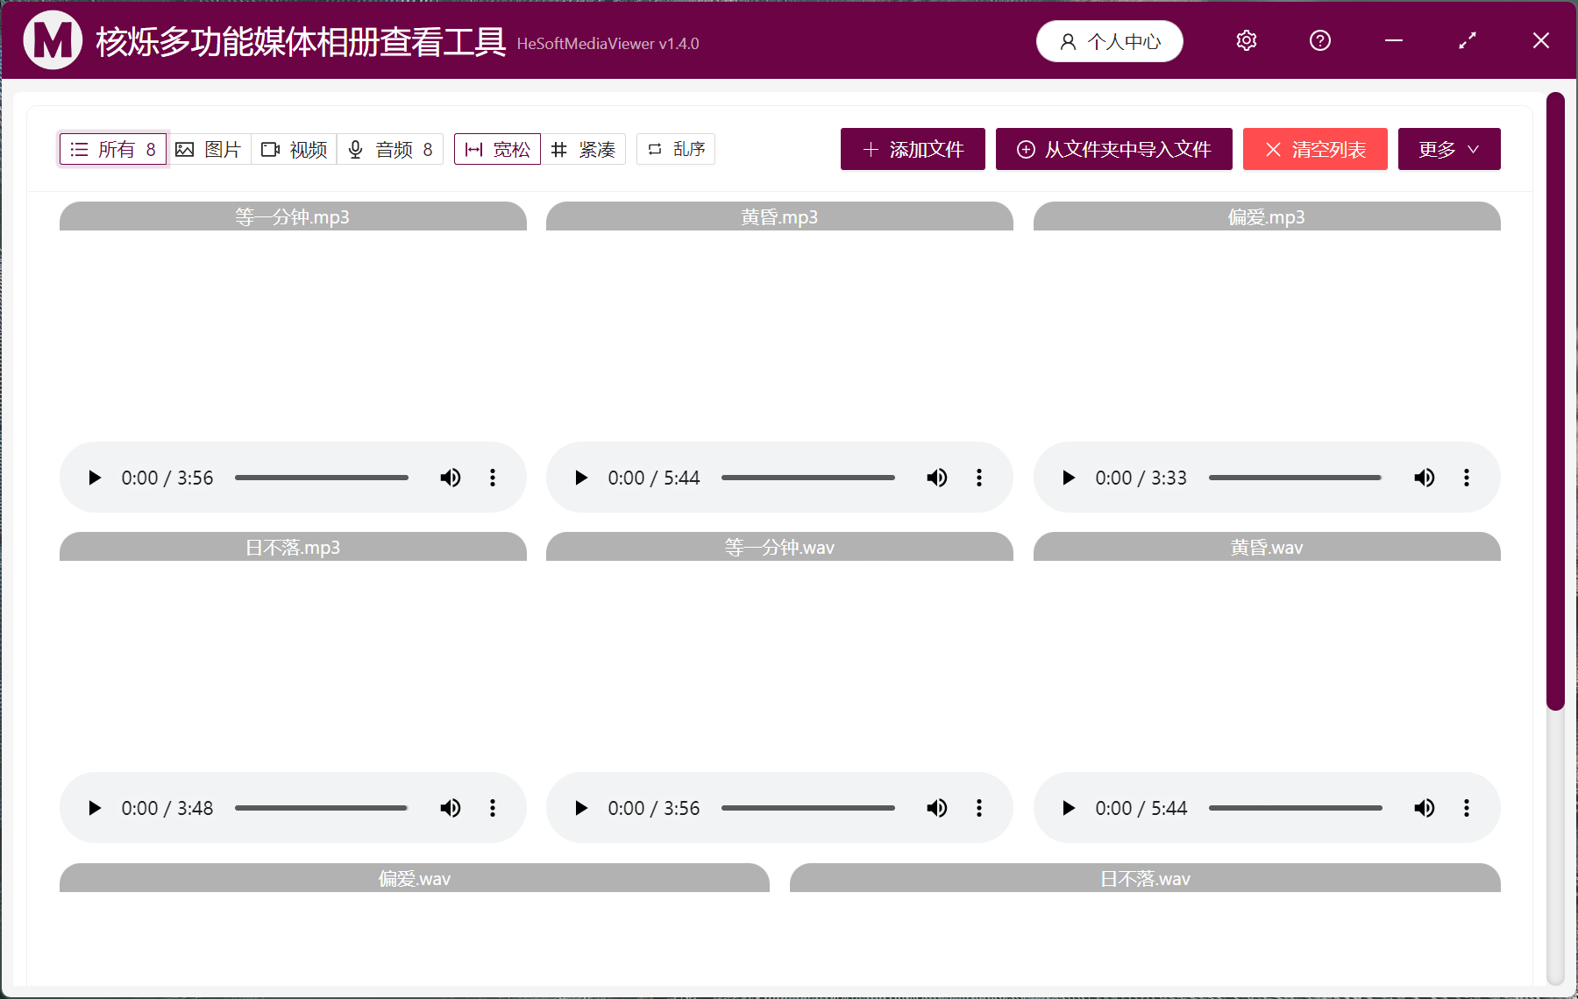Image resolution: width=1578 pixels, height=999 pixels.
Task: Open the help icon in title bar
Action: pyautogui.click(x=1319, y=40)
